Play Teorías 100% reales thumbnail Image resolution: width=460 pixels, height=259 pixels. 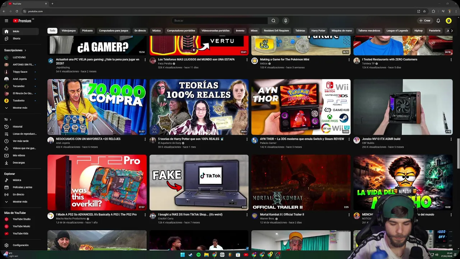199,107
